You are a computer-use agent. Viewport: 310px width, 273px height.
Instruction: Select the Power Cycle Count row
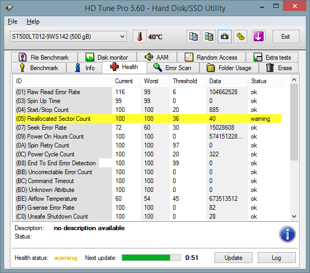tap(148, 154)
